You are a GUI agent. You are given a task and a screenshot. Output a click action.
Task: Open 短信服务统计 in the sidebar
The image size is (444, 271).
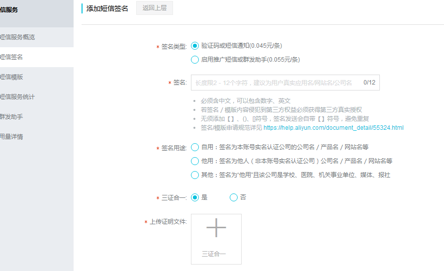point(18,97)
